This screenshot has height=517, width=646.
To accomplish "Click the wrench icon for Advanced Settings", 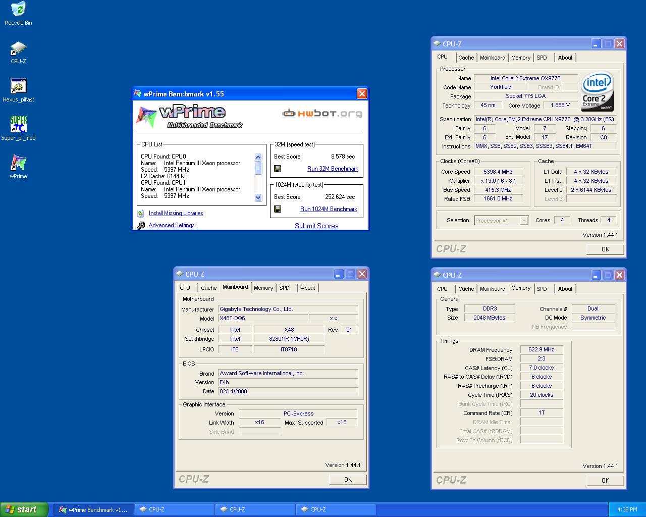I will tap(141, 226).
